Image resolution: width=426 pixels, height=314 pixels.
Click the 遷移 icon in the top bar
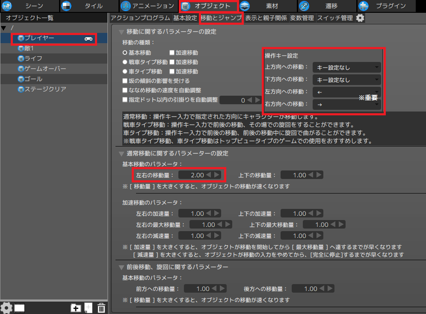304,6
